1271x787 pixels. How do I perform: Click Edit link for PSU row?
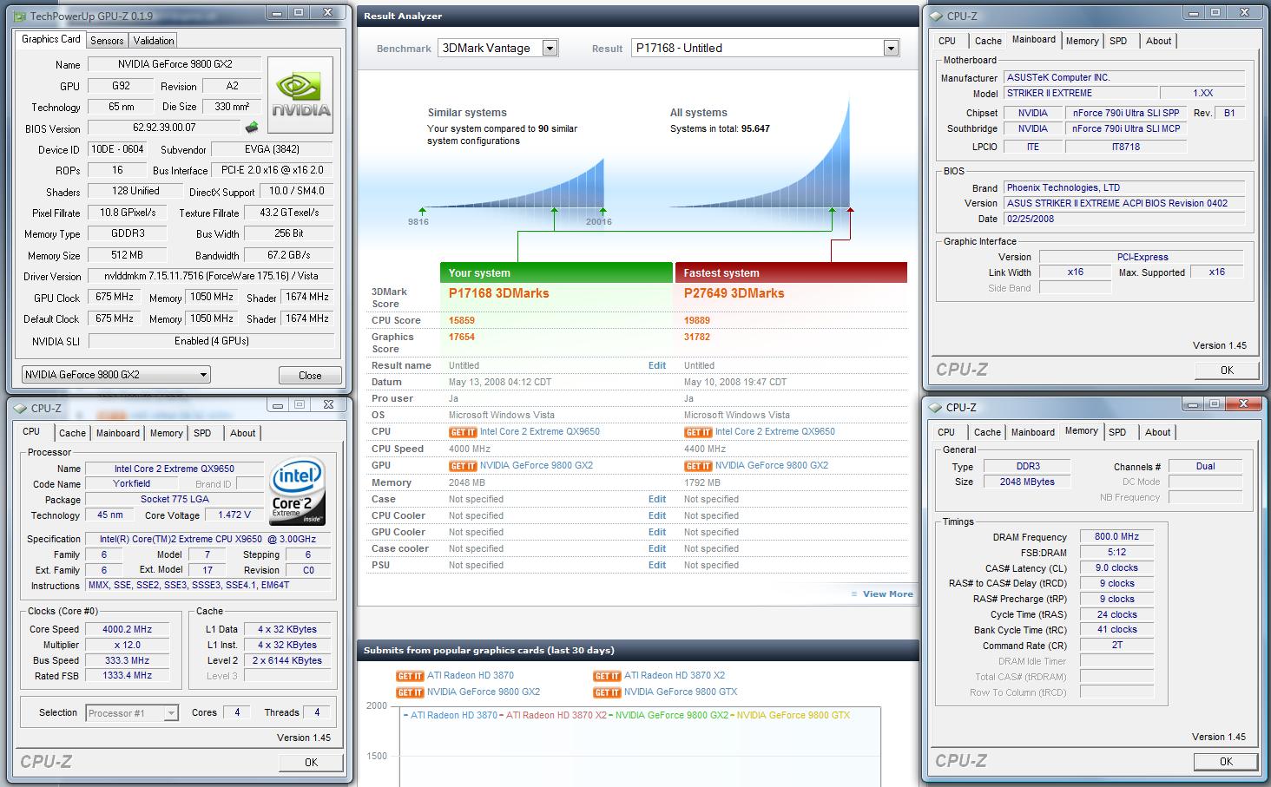[657, 566]
